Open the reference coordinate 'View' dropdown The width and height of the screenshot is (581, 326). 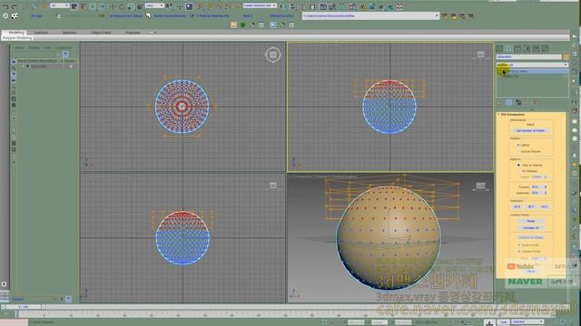pos(154,5)
